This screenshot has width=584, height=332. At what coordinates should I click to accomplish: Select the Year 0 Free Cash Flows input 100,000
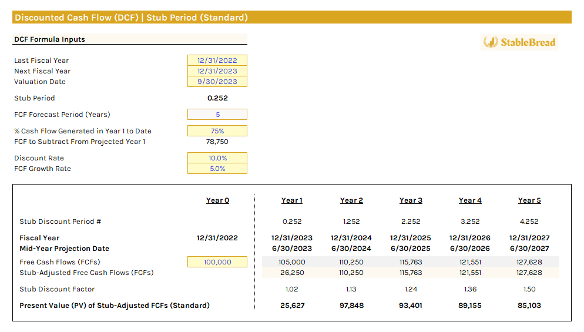[217, 262]
